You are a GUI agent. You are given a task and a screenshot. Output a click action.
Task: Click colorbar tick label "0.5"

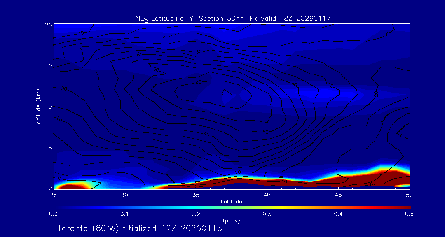[x=410, y=214]
